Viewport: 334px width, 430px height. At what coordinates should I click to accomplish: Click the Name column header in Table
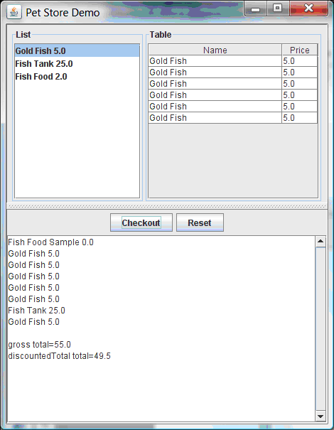point(215,50)
